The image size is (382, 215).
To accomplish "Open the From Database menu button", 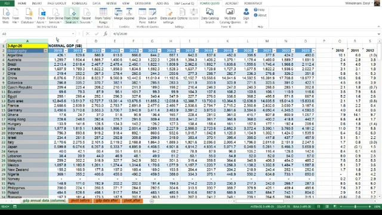I will pos(28,16).
